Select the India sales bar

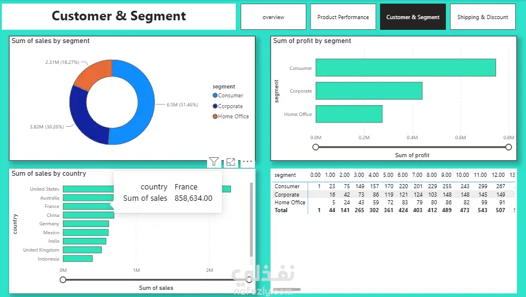click(x=84, y=241)
